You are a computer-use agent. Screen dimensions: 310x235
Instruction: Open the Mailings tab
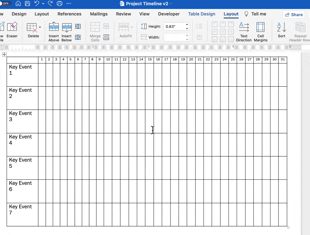pyautogui.click(x=99, y=14)
